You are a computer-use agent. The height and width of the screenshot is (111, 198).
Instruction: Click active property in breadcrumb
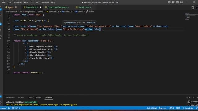(90, 12)
